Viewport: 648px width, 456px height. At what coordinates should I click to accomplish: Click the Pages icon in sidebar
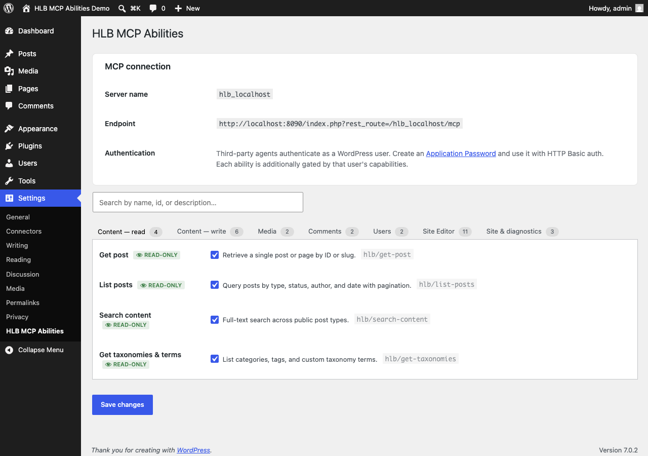(9, 89)
